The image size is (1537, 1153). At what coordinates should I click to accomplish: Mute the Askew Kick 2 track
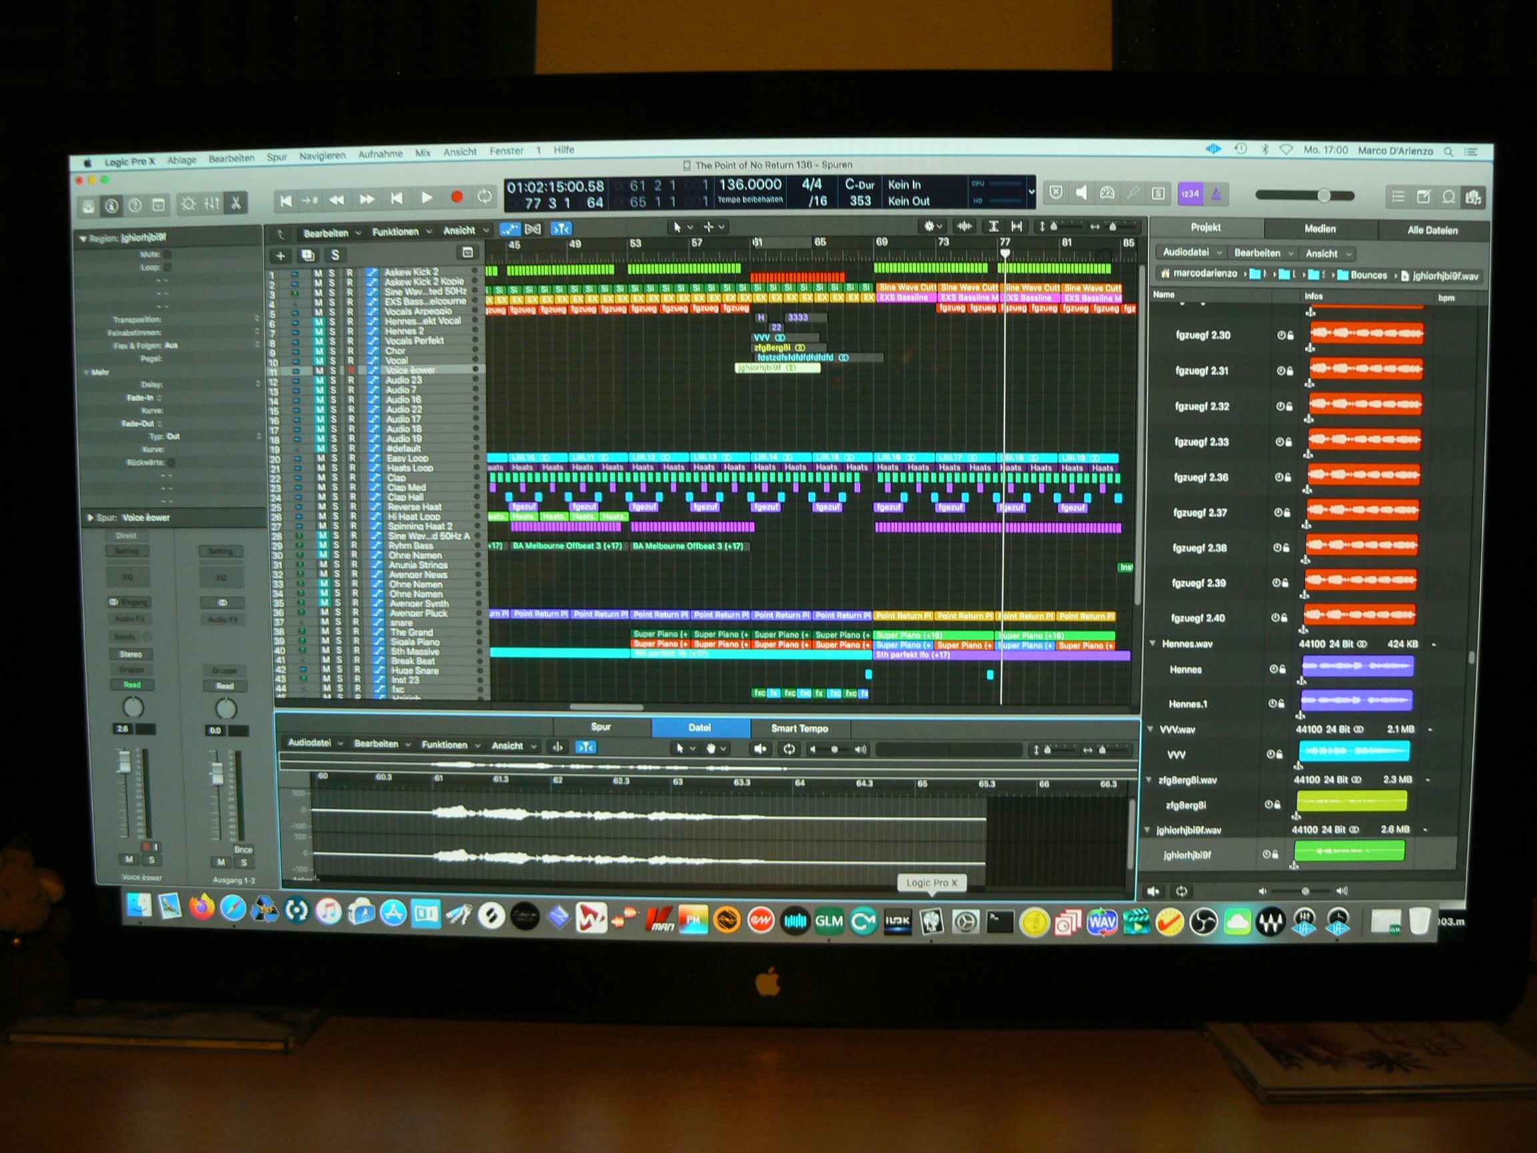pos(318,273)
